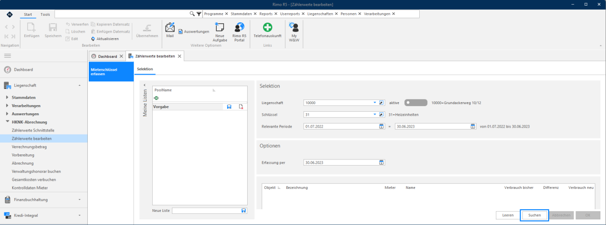The width and height of the screenshot is (606, 225).
Task: Expand the Auswertungen tree node
Action: pos(7,114)
